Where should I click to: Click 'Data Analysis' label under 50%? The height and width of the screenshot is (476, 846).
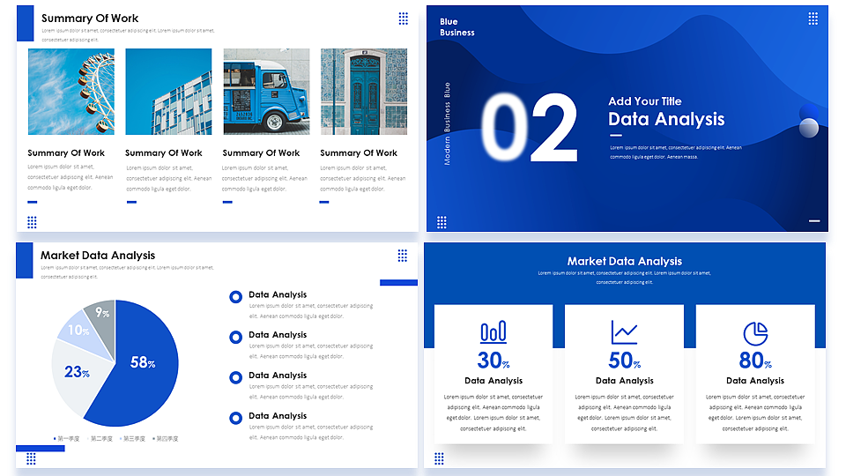(624, 381)
